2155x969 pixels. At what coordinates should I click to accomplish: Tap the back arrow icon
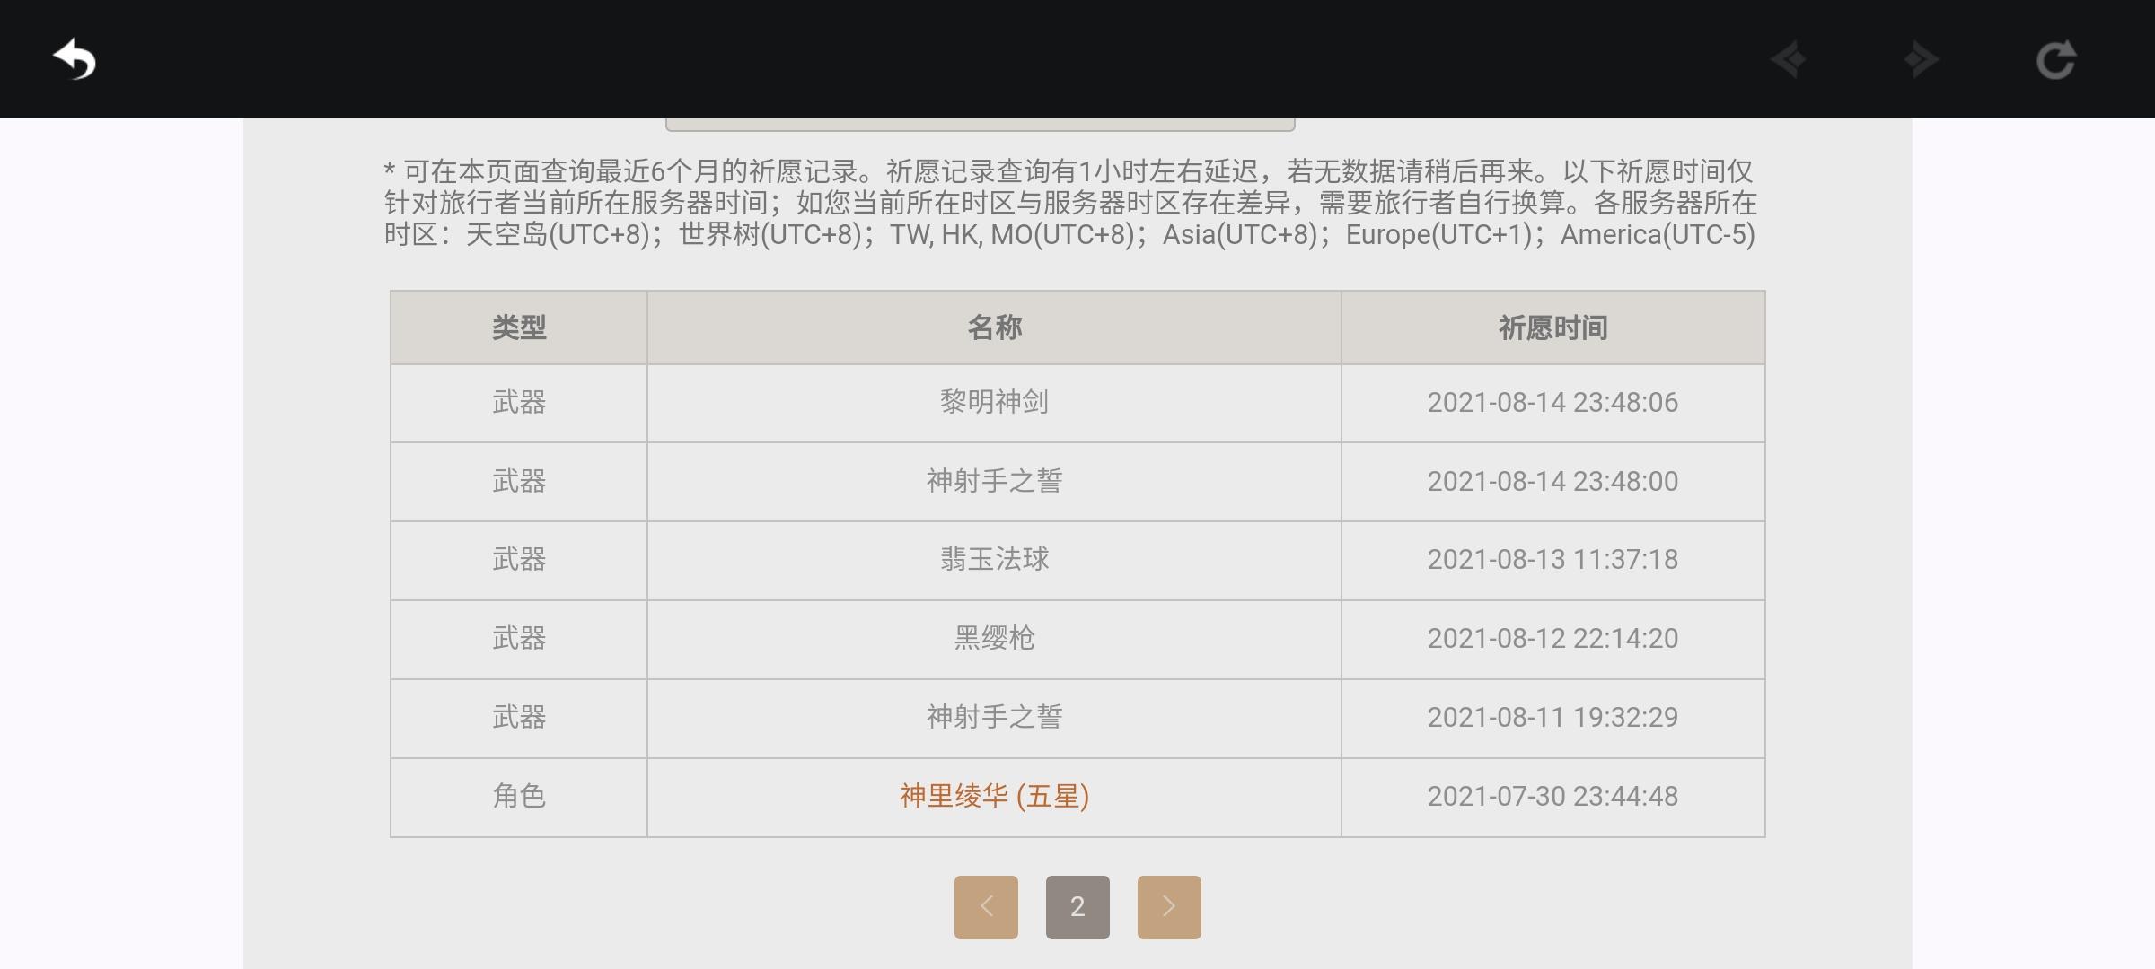75,60
